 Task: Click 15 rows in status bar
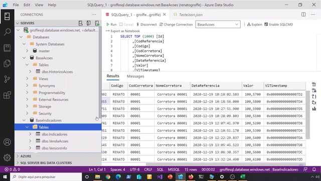[191, 169]
